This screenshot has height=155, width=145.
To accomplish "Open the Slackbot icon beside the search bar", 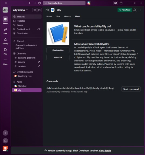I will 89,3.
